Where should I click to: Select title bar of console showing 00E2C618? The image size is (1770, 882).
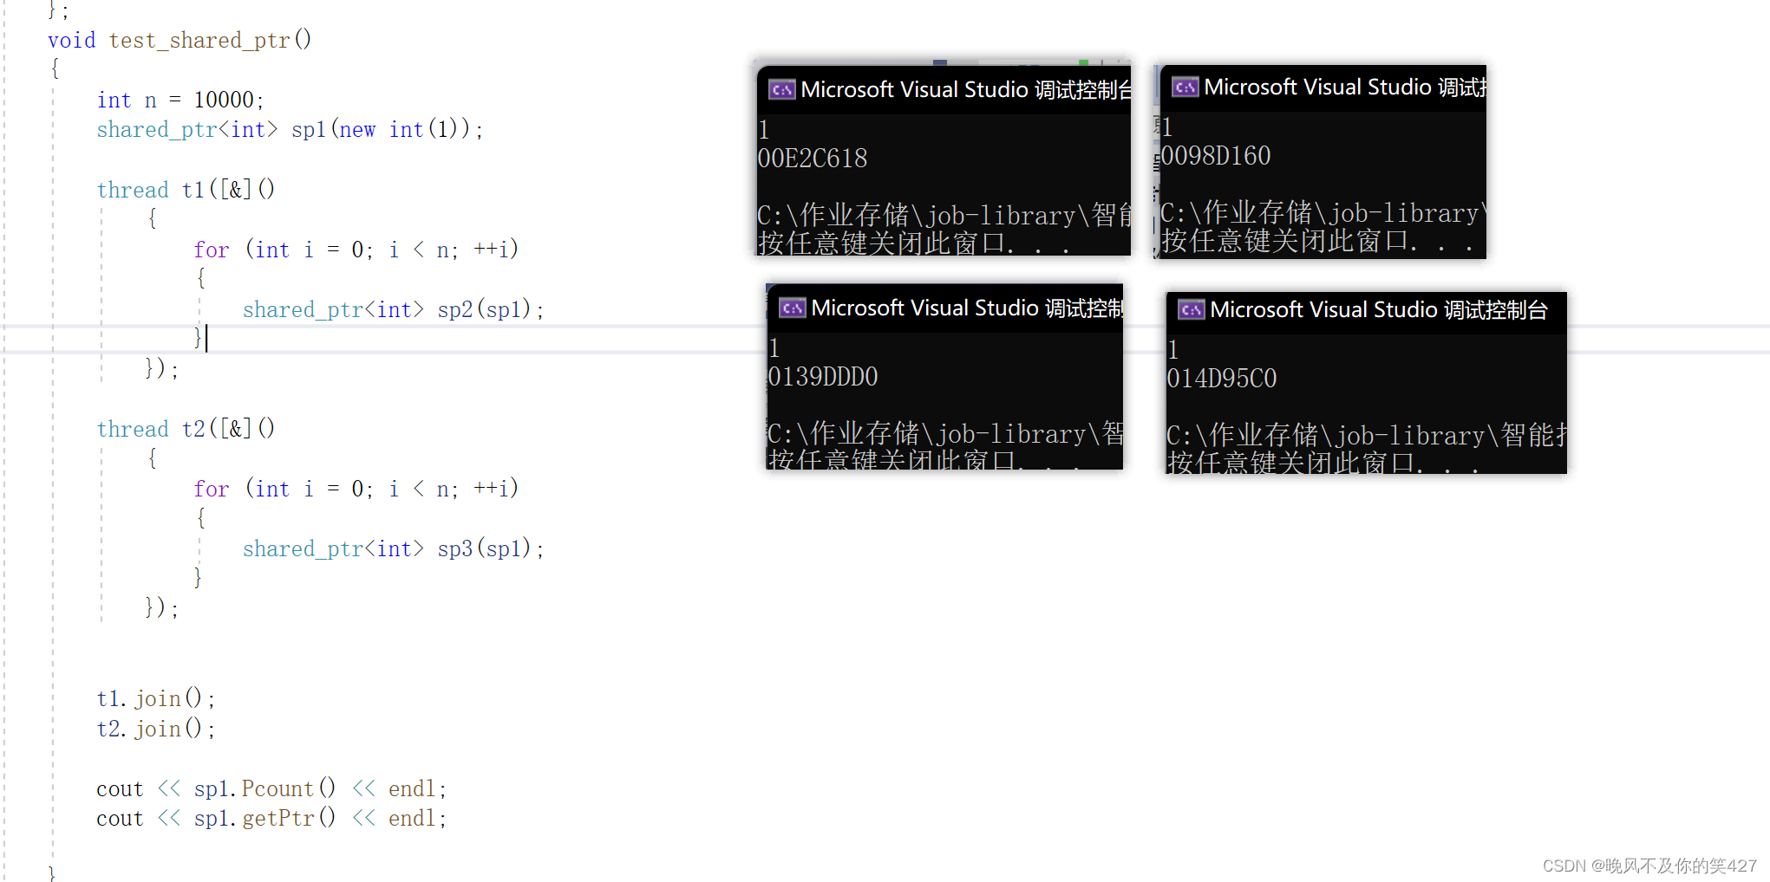click(944, 89)
